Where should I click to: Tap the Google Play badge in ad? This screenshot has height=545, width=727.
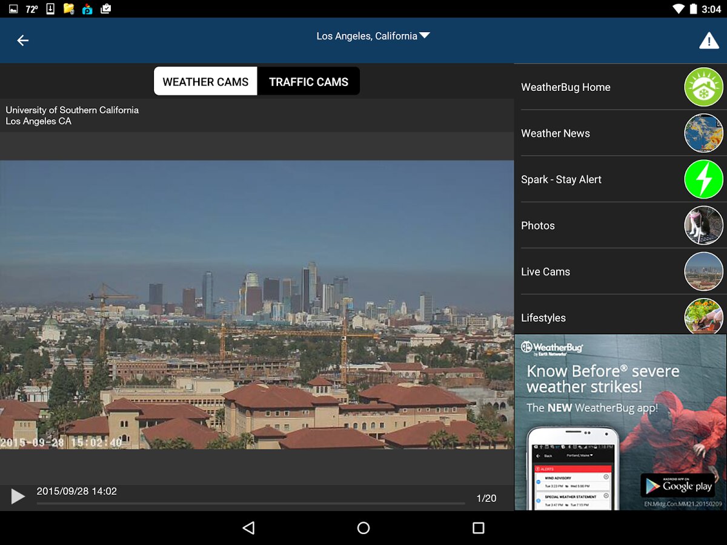tap(678, 486)
